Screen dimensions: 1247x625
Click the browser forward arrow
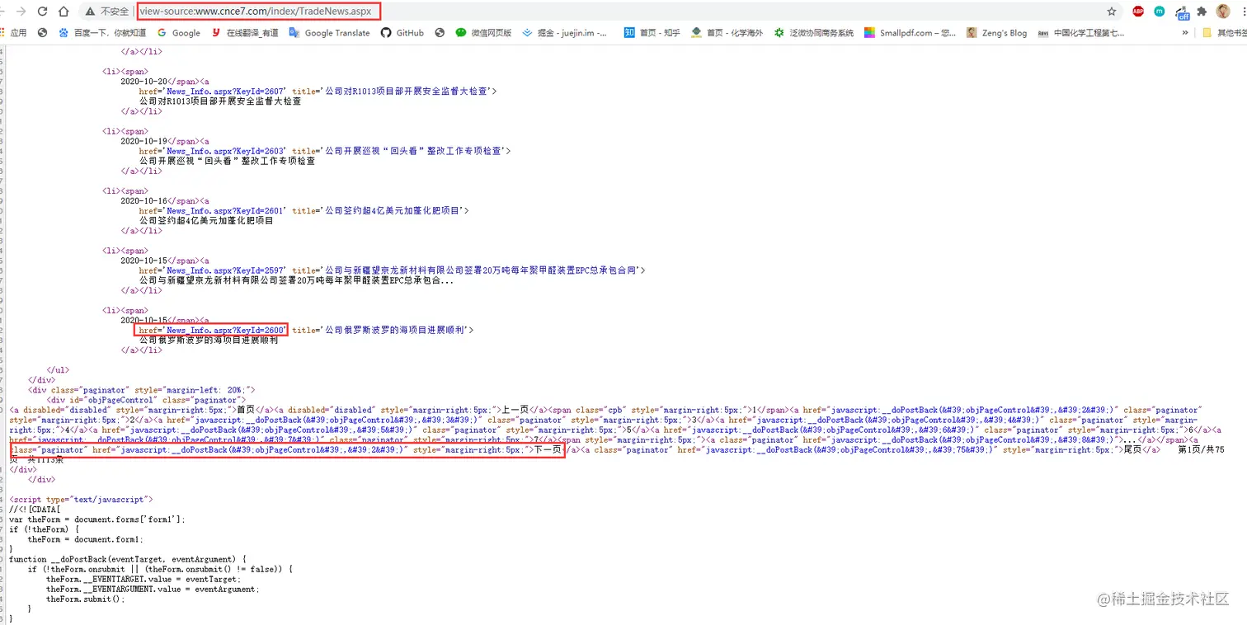[x=21, y=12]
